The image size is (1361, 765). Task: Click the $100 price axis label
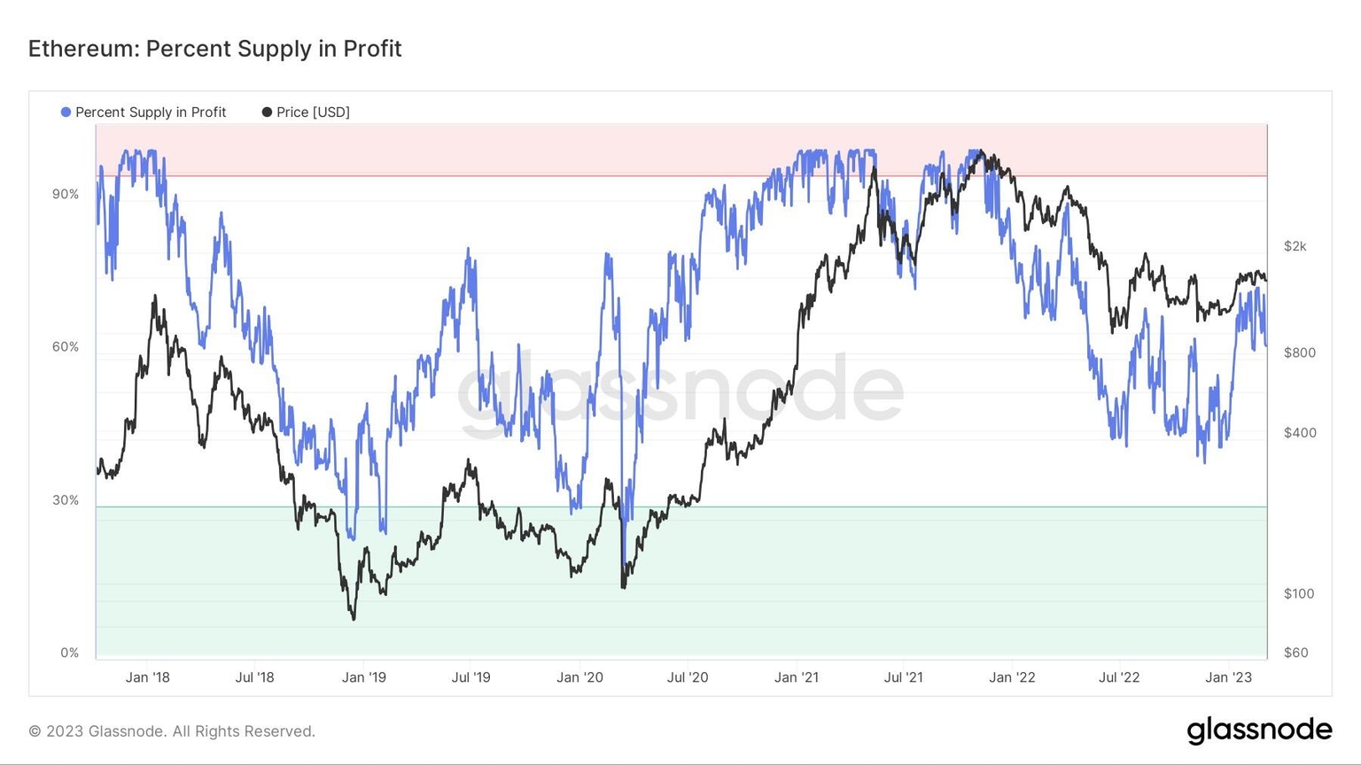(1299, 593)
